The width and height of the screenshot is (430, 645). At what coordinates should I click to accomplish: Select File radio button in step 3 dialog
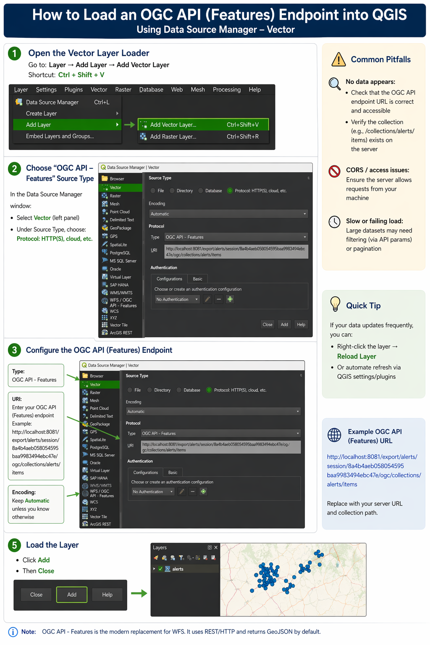pyautogui.click(x=130, y=390)
